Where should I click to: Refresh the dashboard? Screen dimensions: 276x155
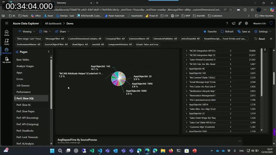(227, 32)
